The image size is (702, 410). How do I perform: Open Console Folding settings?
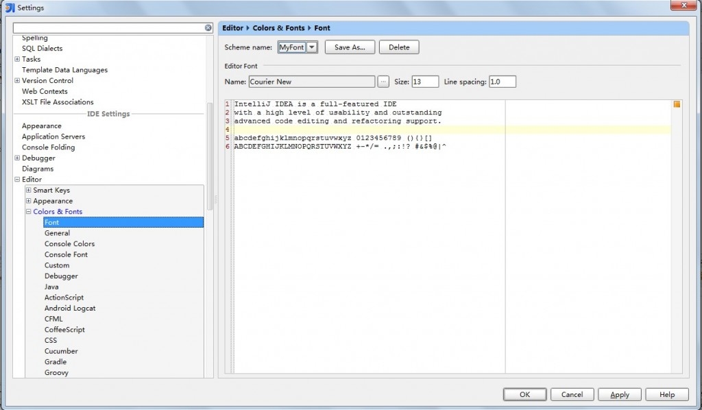(x=49, y=147)
